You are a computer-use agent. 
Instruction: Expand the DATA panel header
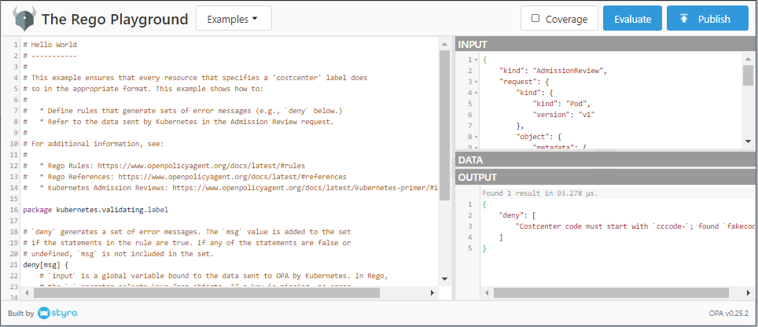[x=606, y=160]
